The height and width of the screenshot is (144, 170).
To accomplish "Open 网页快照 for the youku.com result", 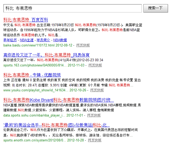I will tap(97, 90).
